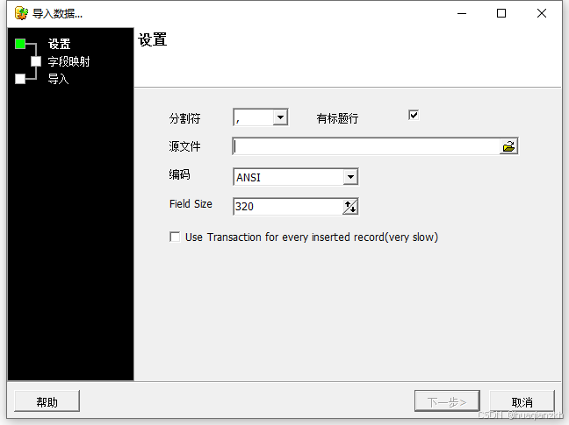
Task: Click the 帮助 help button
Action: coord(47,401)
